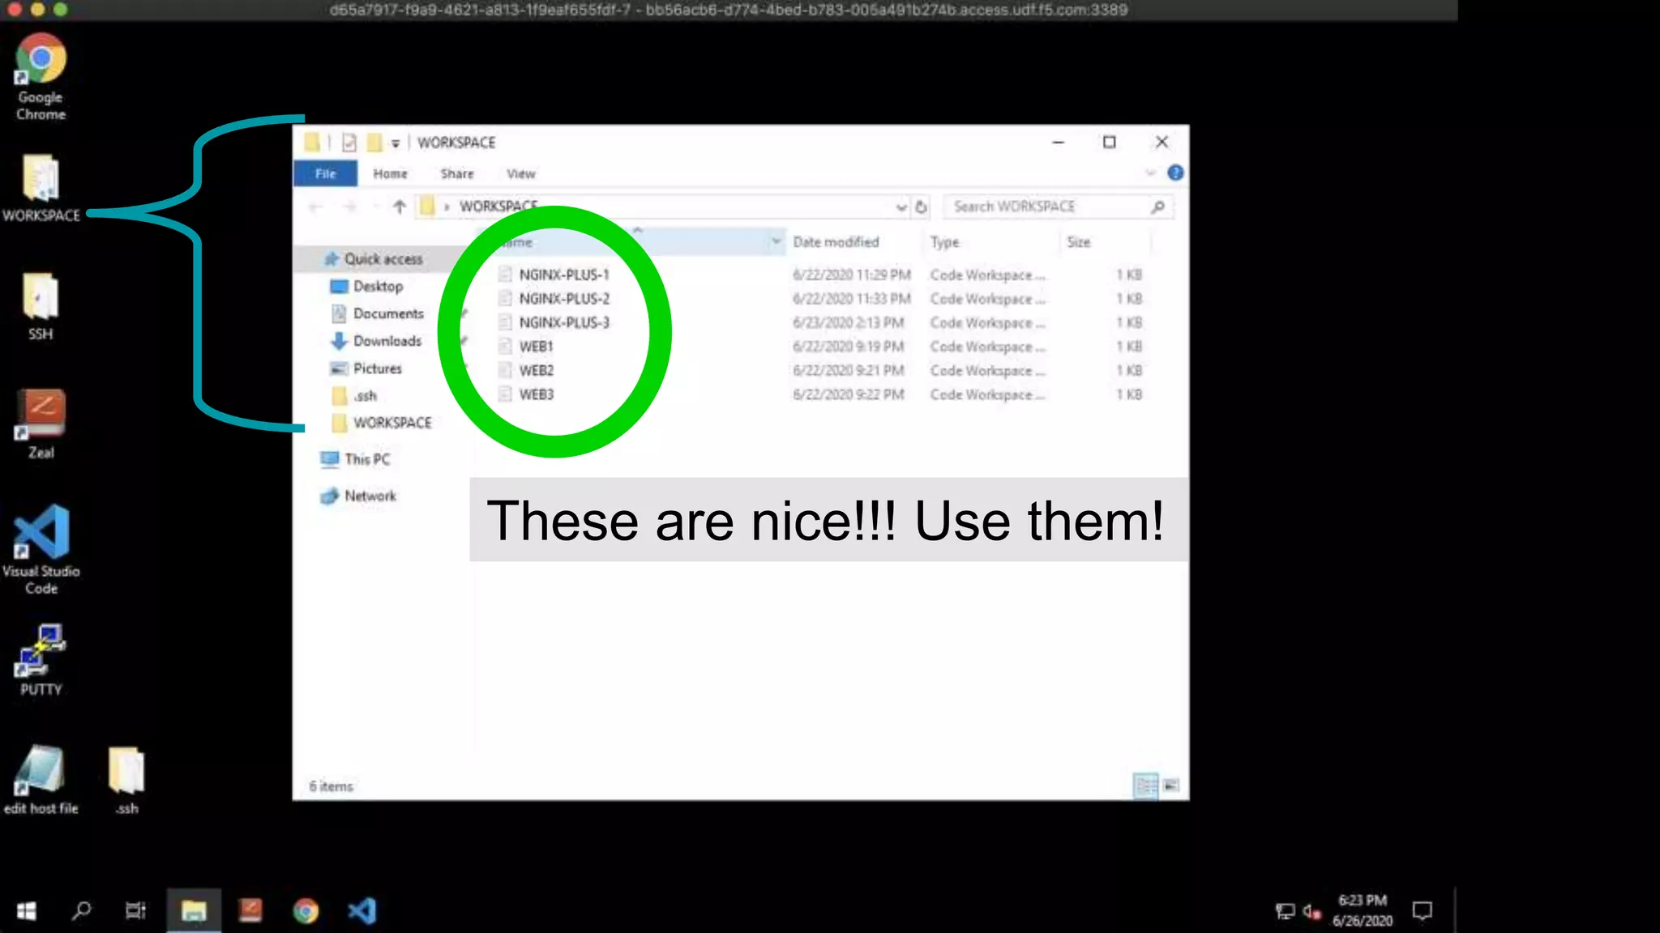1660x933 pixels.
Task: Go up one folder level arrow
Action: pyautogui.click(x=399, y=207)
